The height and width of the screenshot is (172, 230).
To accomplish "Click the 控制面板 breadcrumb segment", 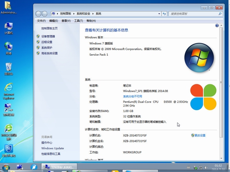I will (x=66, y=14).
